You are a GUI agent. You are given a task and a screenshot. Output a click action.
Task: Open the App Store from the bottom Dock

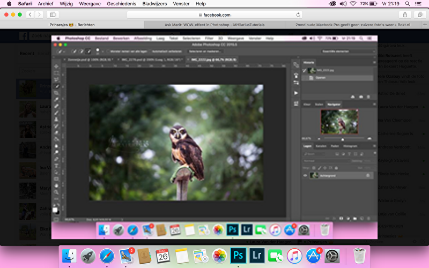(313, 256)
